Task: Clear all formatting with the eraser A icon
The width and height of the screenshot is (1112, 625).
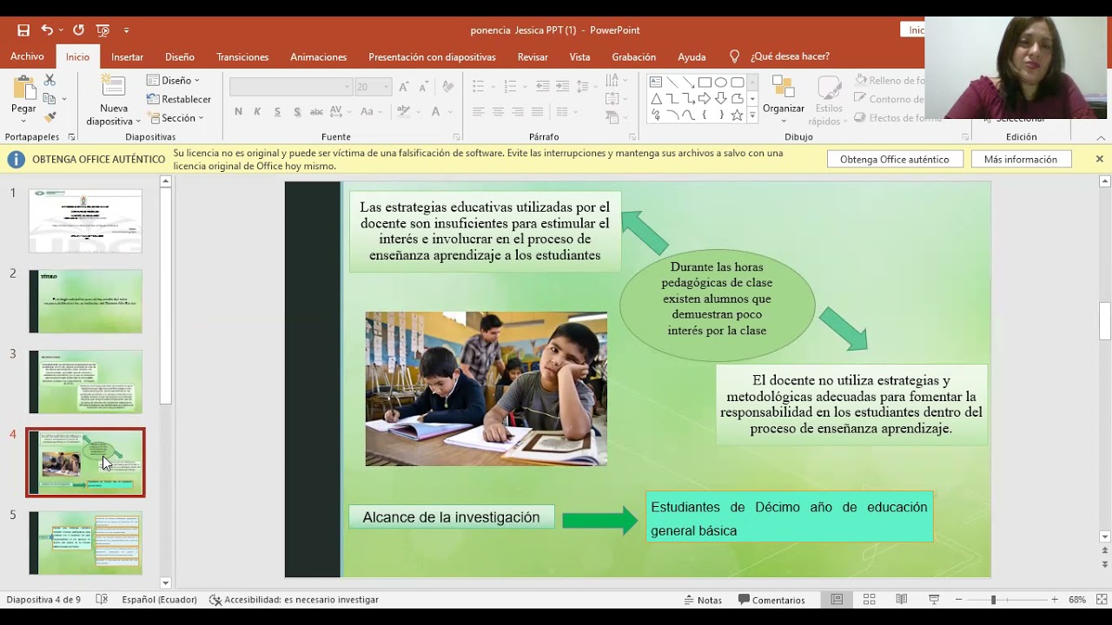Action: coord(447,87)
